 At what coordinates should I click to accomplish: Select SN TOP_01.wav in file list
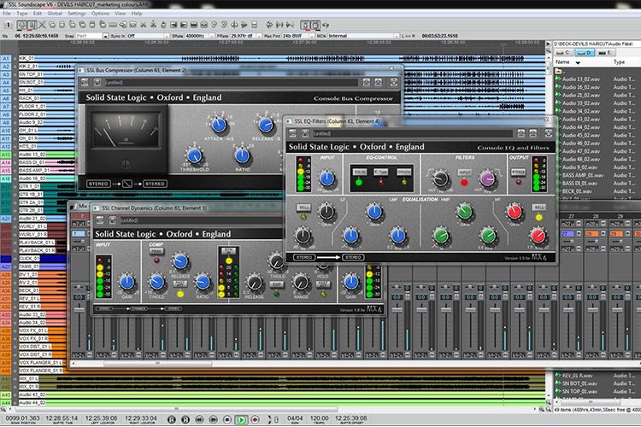click(x=579, y=391)
